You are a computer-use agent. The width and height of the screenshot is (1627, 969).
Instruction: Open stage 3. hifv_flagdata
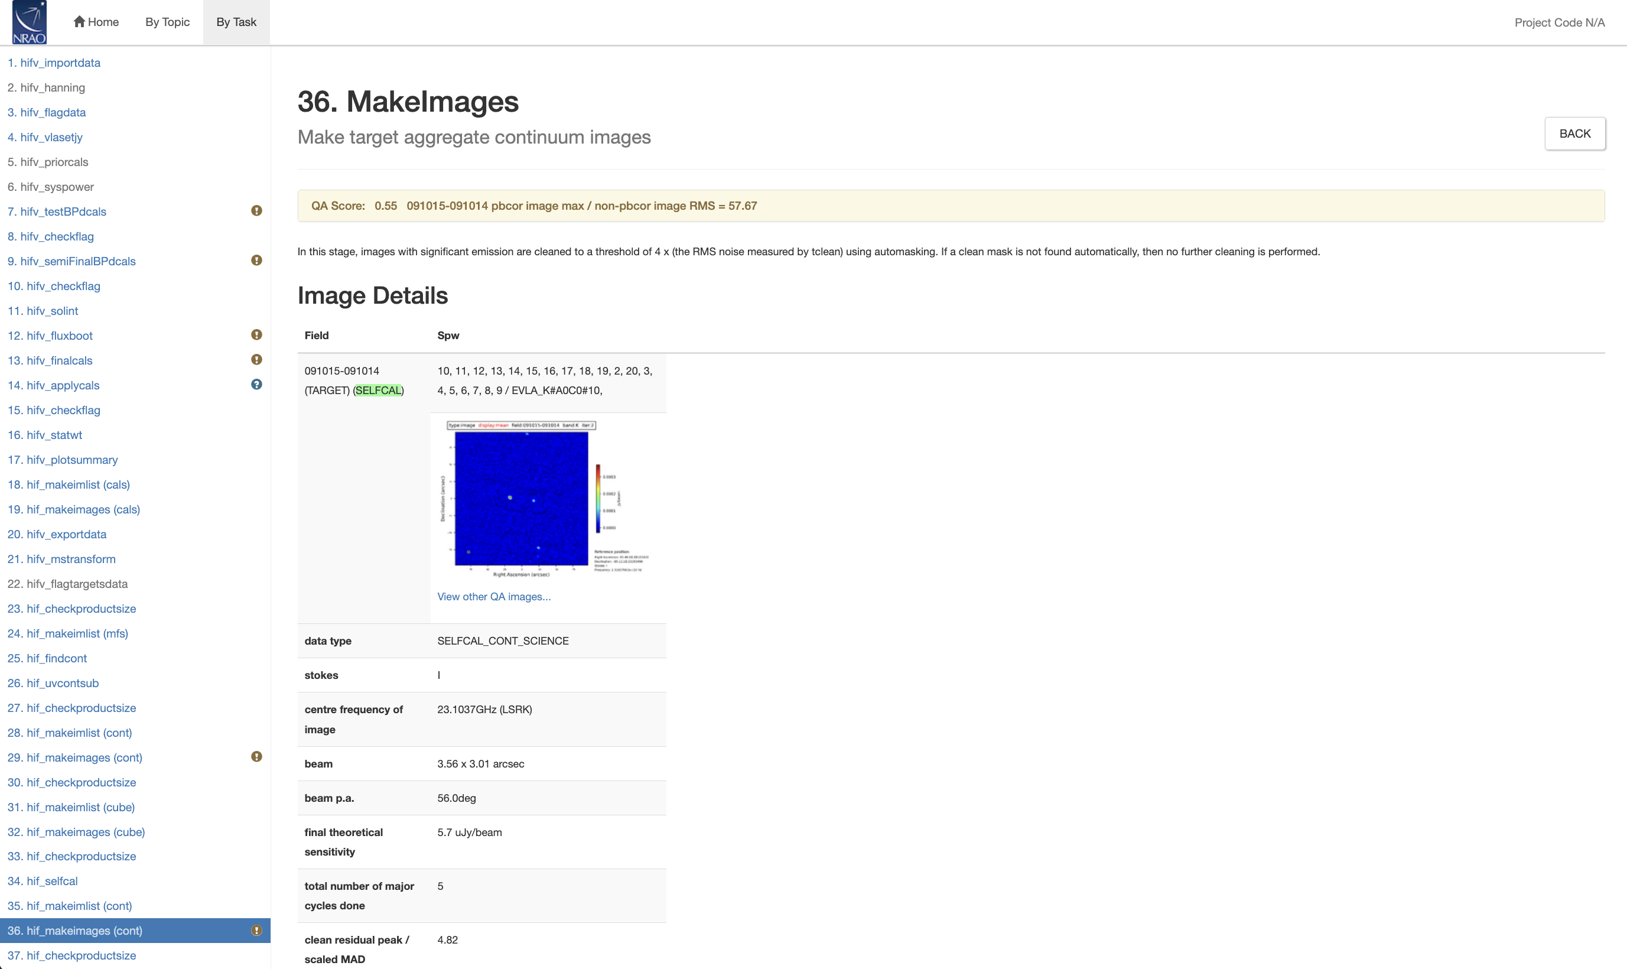pyautogui.click(x=46, y=112)
